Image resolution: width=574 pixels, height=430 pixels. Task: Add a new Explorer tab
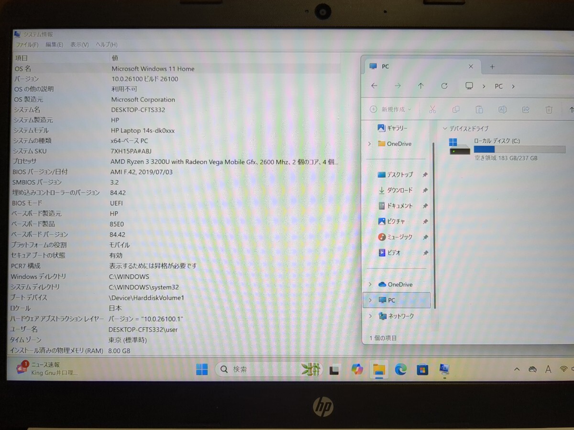coord(492,66)
